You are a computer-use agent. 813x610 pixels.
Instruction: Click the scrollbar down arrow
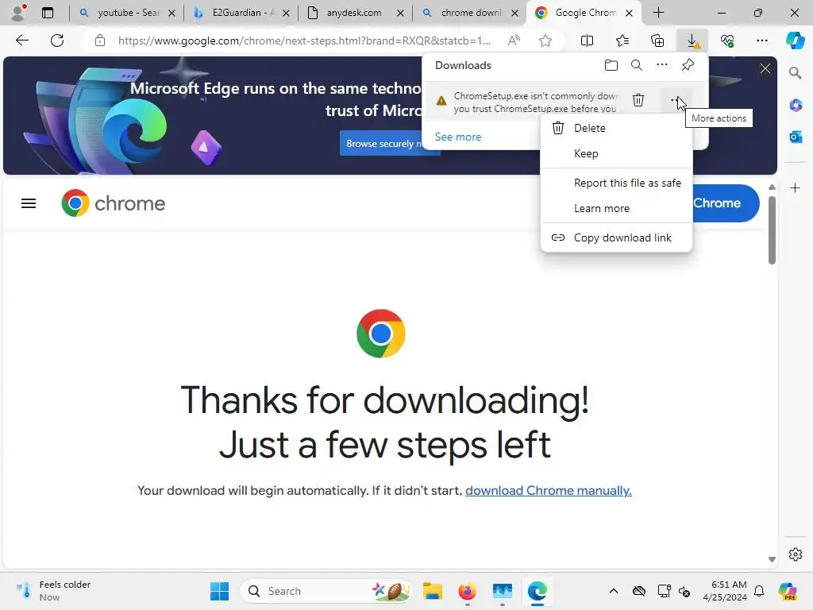(772, 559)
